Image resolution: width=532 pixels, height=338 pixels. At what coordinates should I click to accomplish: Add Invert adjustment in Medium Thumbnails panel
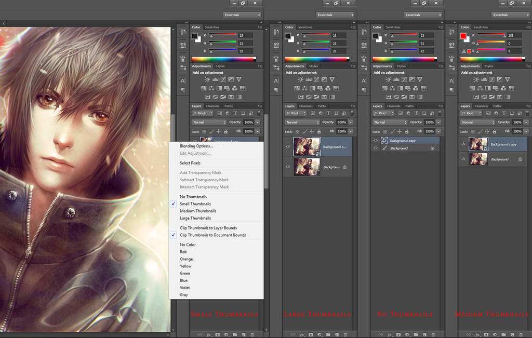(x=476, y=97)
